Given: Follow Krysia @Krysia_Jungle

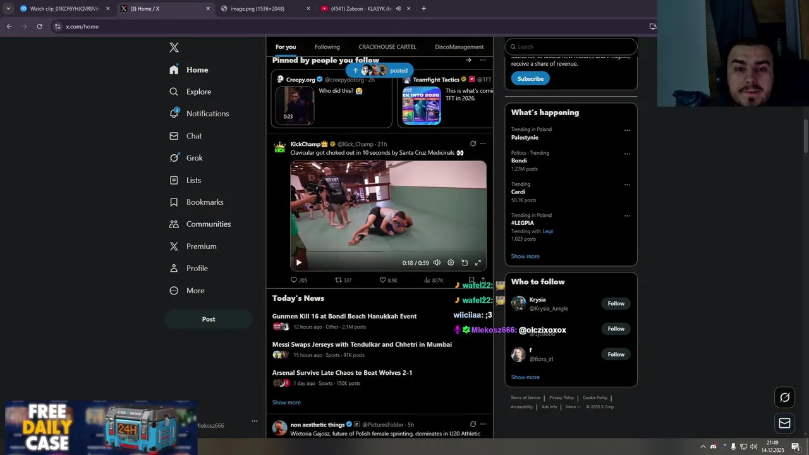Looking at the screenshot, I should [616, 304].
